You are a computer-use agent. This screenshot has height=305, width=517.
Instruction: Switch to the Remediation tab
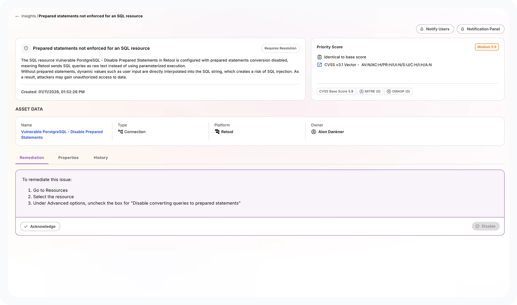click(x=32, y=158)
